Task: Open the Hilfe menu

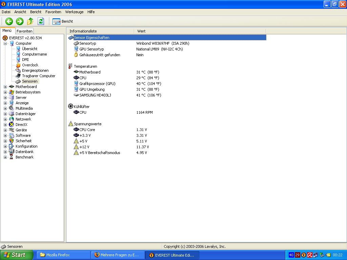Action: pyautogui.click(x=91, y=12)
